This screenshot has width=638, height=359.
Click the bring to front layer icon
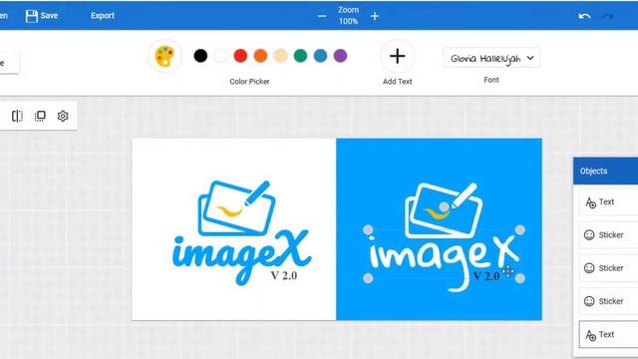point(40,116)
